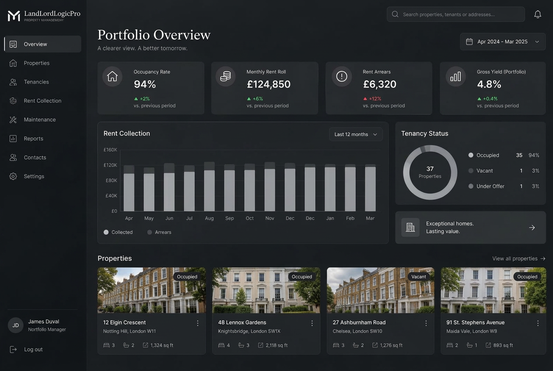This screenshot has width=553, height=371.
Task: Click the Reports chart icon
Action: (x=13, y=138)
